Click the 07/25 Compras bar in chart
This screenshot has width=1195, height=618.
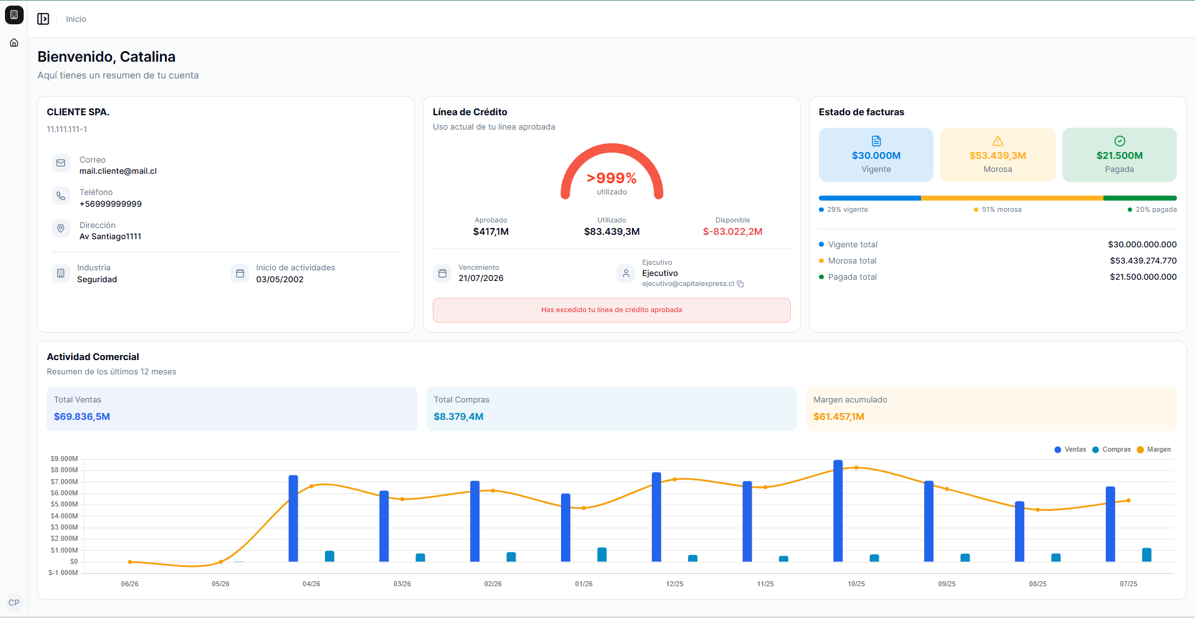click(1147, 554)
